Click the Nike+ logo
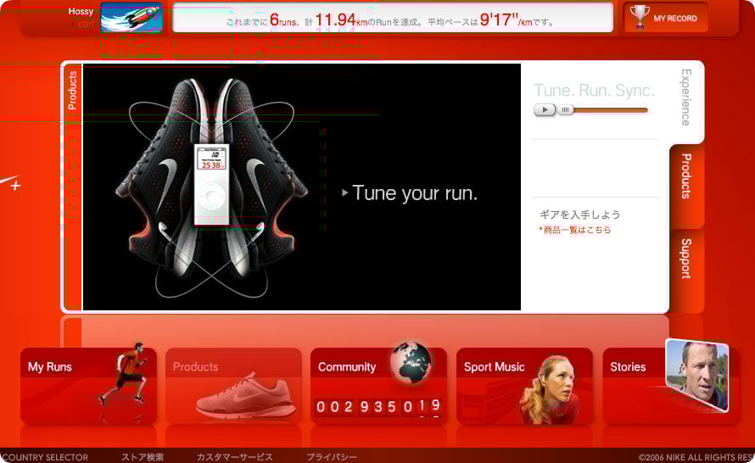 [10, 182]
